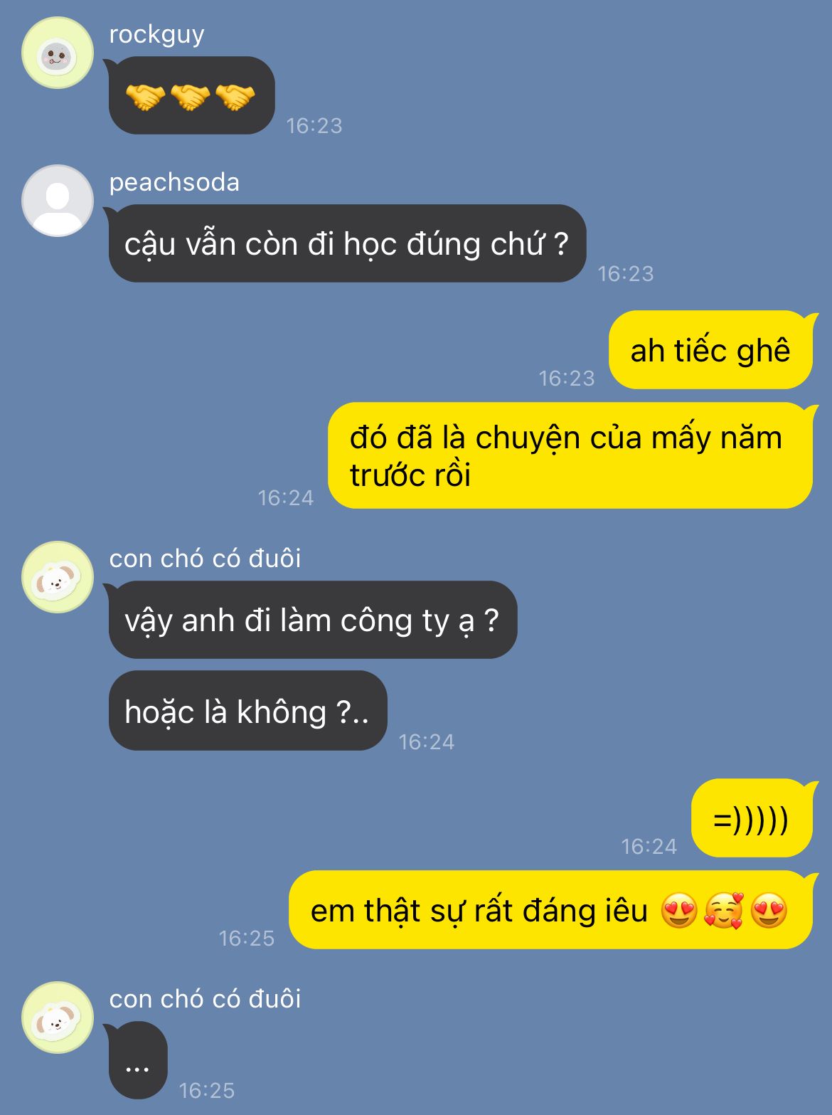
Task: Tap first 'con chó có đuôi' sender name
Action: [x=205, y=559]
